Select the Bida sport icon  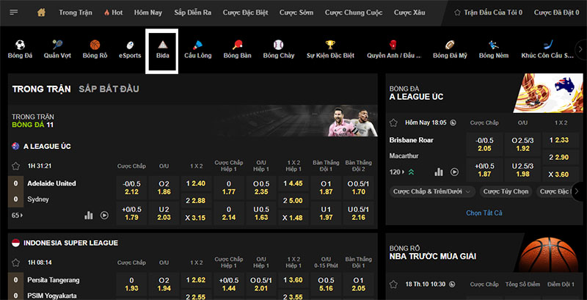click(x=162, y=49)
